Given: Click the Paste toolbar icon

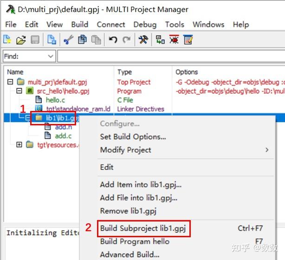Looking at the screenshot, I should pyautogui.click(x=96, y=39).
